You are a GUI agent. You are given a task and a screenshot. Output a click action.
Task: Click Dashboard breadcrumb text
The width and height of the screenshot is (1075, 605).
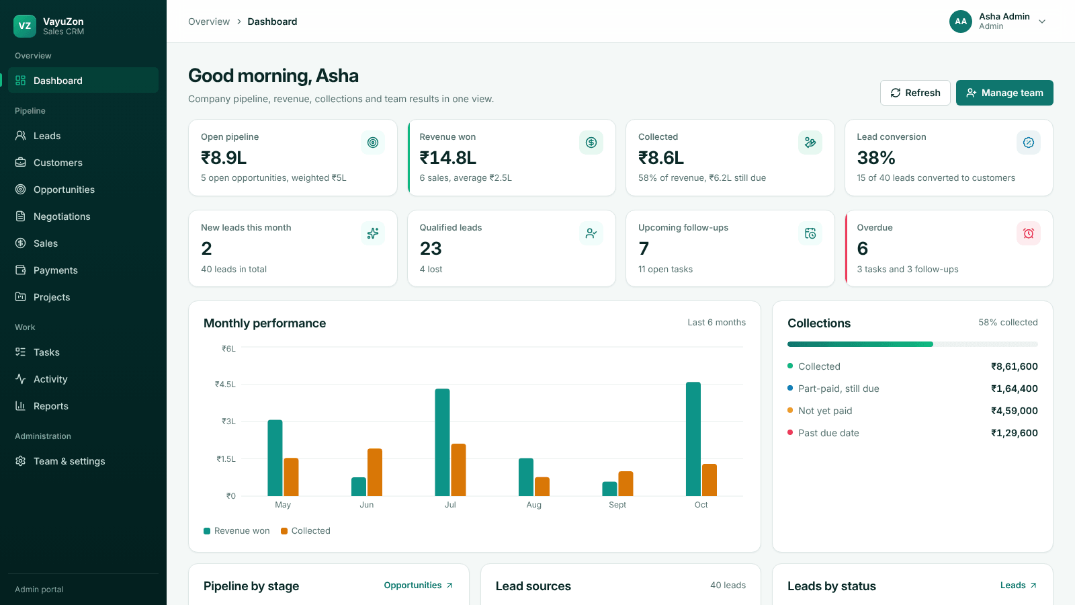coord(272,22)
